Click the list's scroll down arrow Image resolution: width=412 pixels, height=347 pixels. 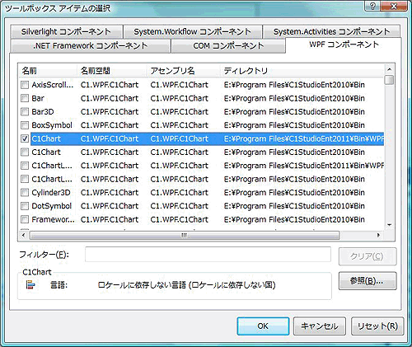click(389, 225)
